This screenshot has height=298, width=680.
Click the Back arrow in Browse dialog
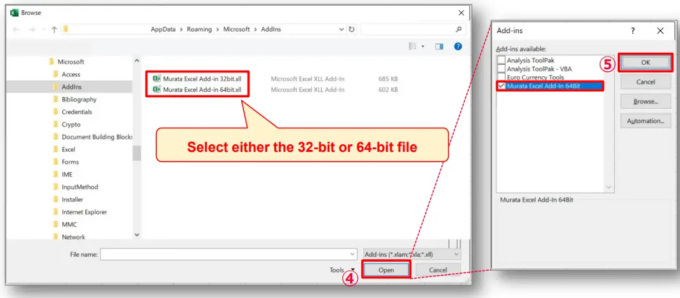click(x=17, y=29)
